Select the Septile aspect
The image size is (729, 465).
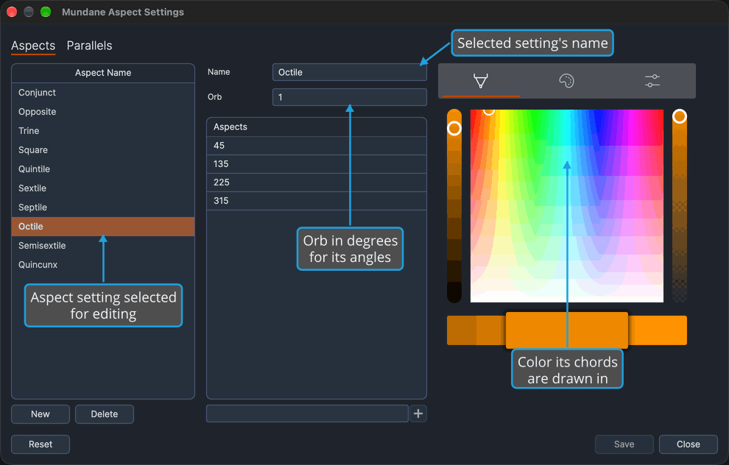(103, 207)
